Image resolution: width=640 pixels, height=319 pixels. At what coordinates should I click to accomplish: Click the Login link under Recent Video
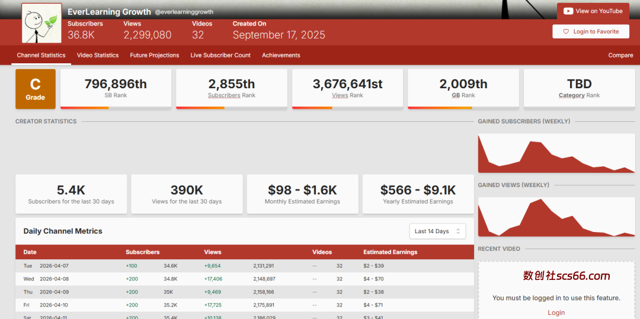pos(556,312)
